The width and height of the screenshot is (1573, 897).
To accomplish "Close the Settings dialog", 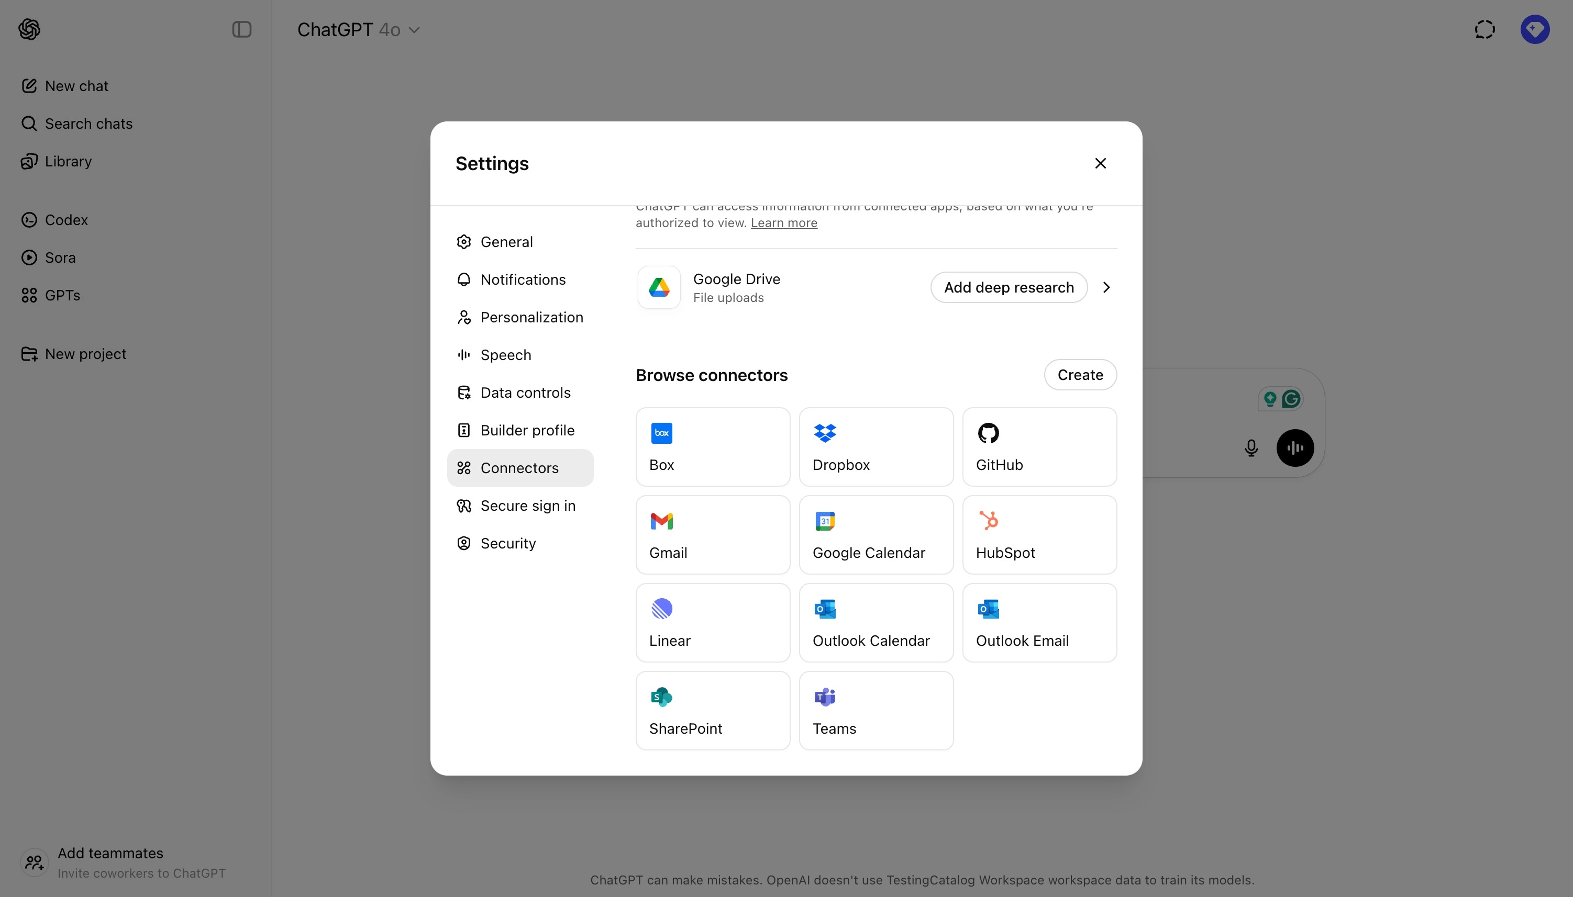I will tap(1100, 163).
